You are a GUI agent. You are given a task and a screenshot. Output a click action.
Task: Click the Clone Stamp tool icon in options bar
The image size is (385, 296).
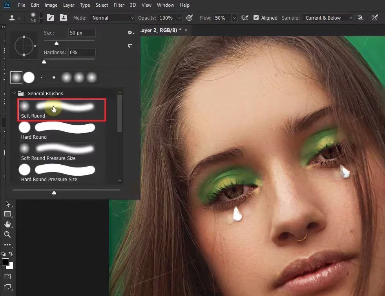[x=12, y=18]
